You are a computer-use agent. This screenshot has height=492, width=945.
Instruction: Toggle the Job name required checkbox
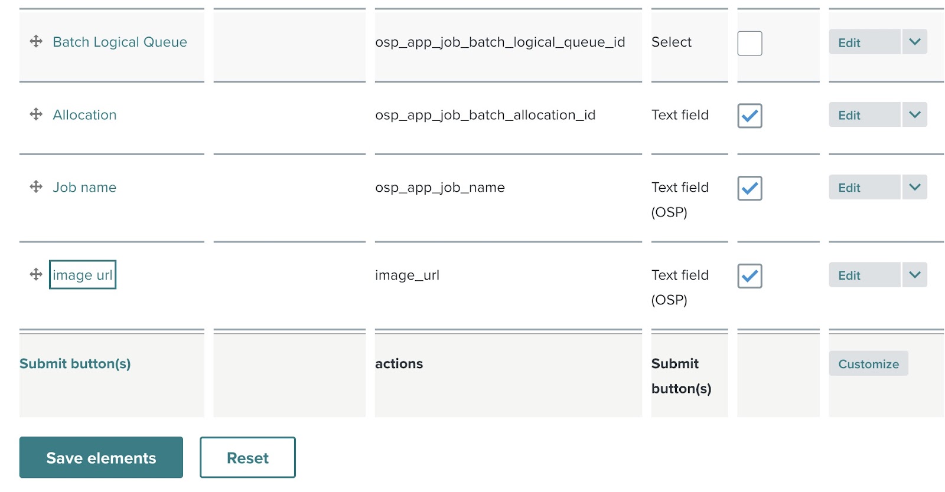[750, 188]
